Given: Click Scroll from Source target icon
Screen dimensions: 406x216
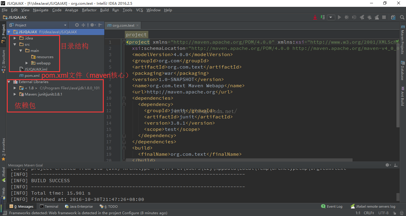Looking at the screenshot, I should click(77, 25).
